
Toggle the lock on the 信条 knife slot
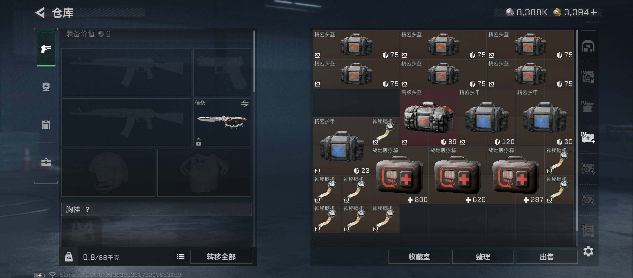click(198, 142)
